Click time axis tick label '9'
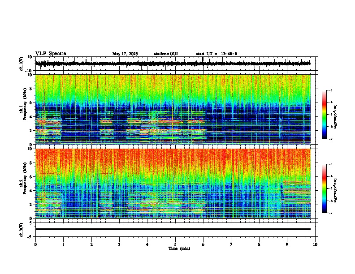This screenshot has width=355, height=274. pyautogui.click(x=287, y=244)
